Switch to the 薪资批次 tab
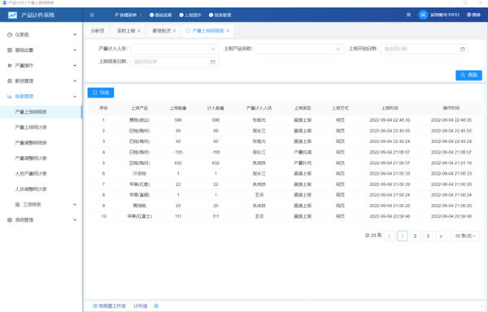488x312 pixels. coord(162,31)
